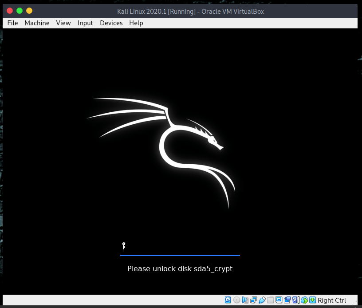362x308 pixels.
Task: Click the recording status icon
Action: click(x=287, y=300)
